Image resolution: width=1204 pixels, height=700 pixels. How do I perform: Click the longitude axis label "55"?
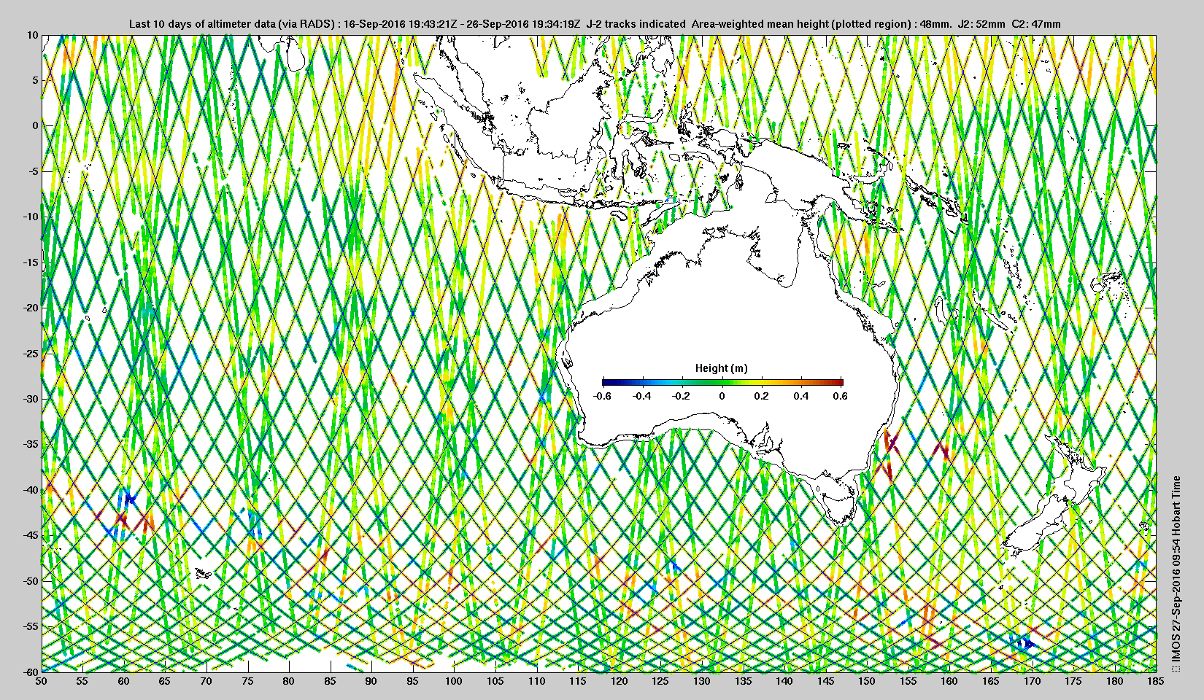[x=82, y=681]
